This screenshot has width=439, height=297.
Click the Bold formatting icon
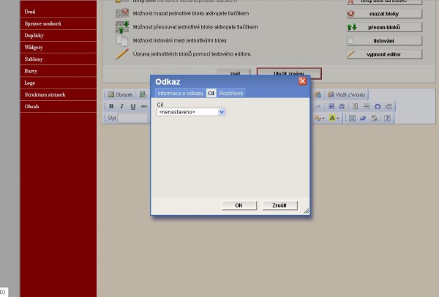[111, 106]
